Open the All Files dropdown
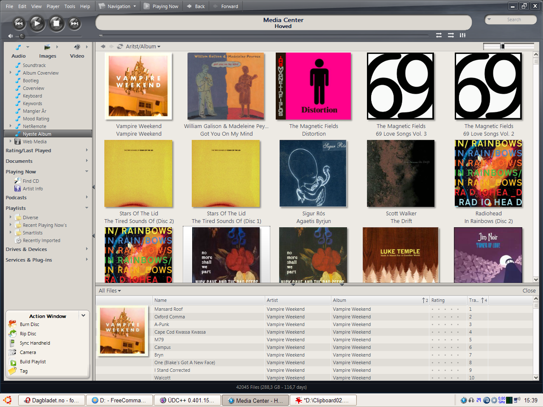This screenshot has width=543, height=407. tap(110, 291)
